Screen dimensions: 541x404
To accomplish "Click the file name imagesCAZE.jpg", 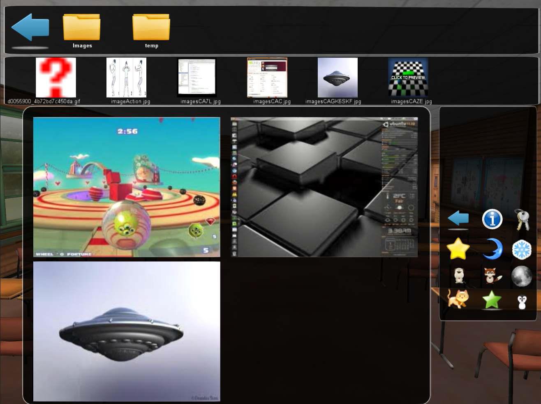I will point(411,101).
